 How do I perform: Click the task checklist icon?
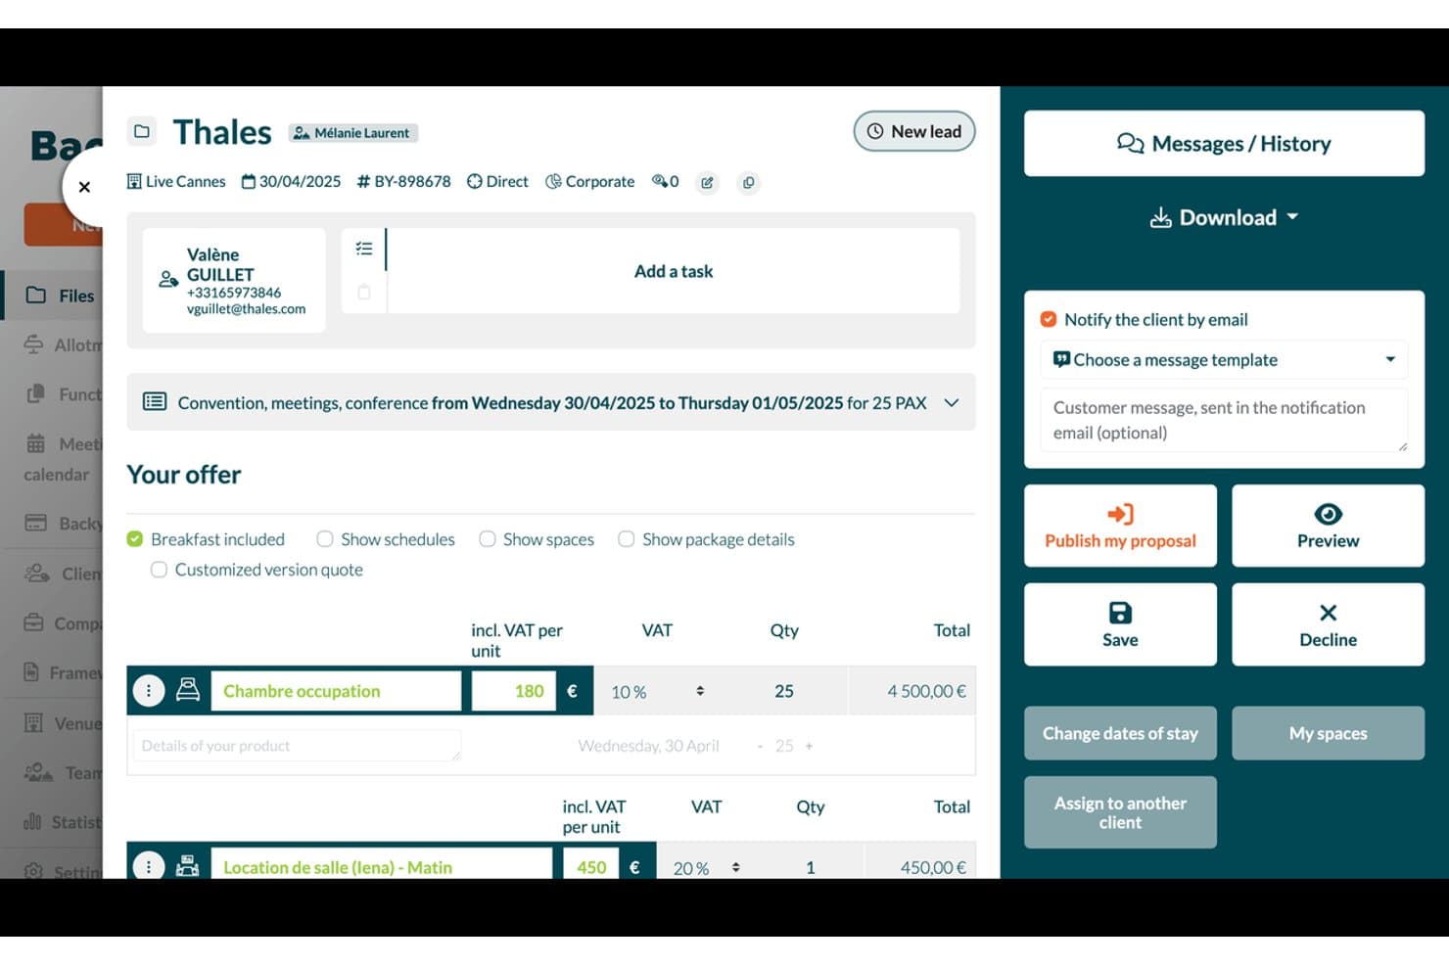pyautogui.click(x=364, y=249)
